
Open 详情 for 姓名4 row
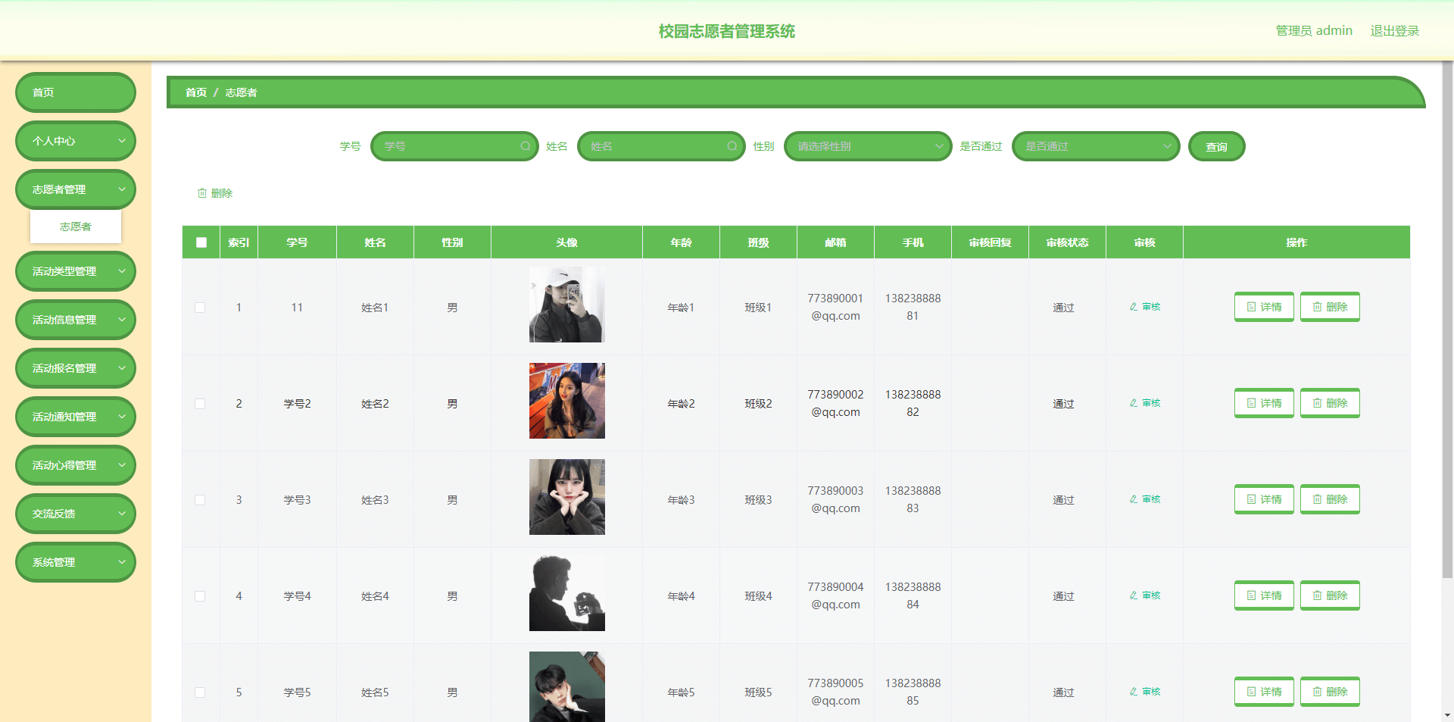pos(1264,595)
